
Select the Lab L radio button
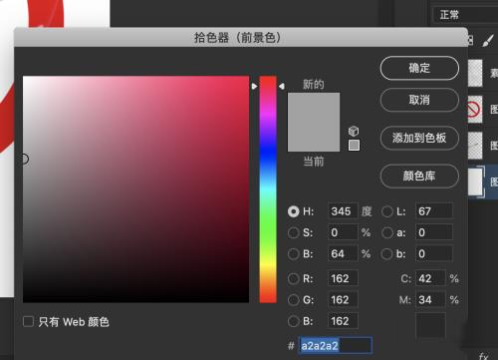(387, 211)
